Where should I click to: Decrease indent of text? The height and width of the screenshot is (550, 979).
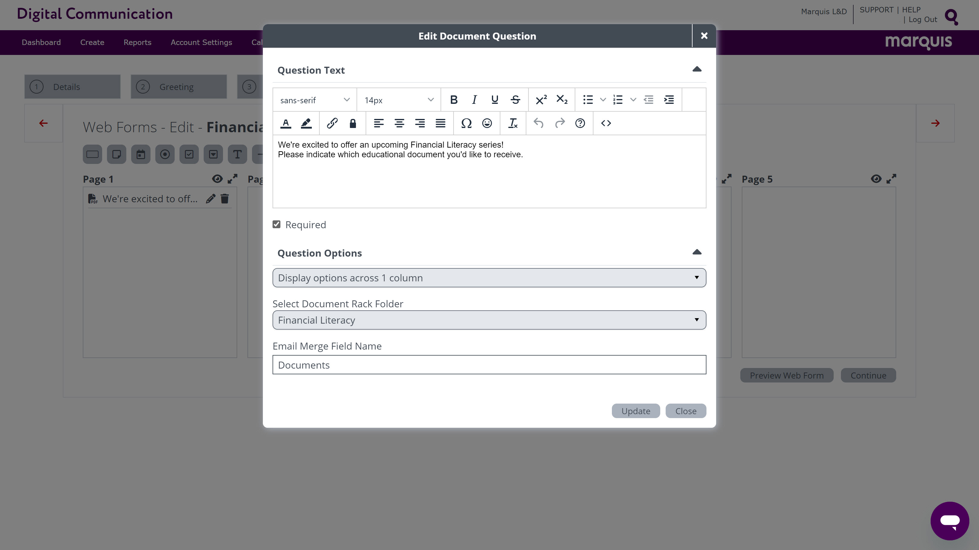coord(648,100)
